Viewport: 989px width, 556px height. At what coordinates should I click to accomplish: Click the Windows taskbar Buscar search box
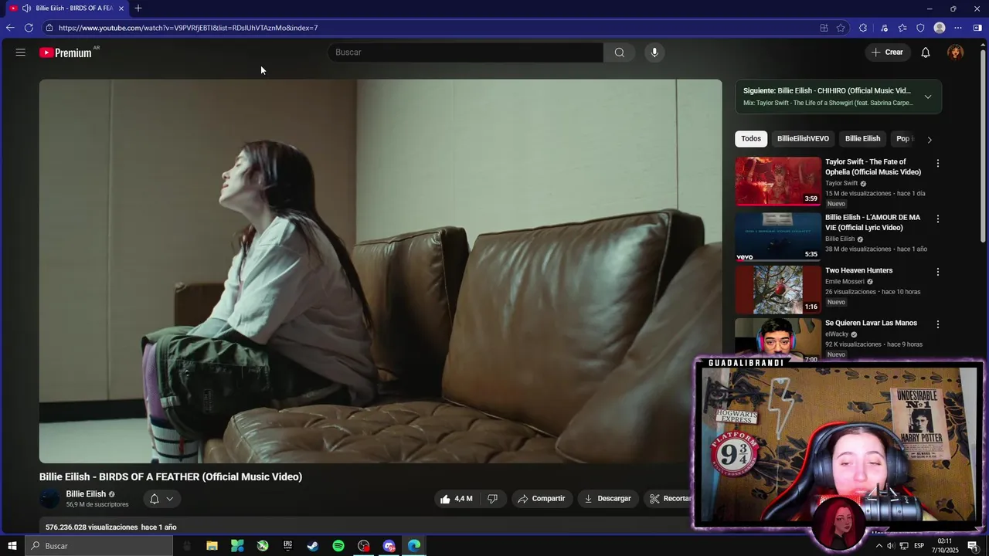pos(98,546)
